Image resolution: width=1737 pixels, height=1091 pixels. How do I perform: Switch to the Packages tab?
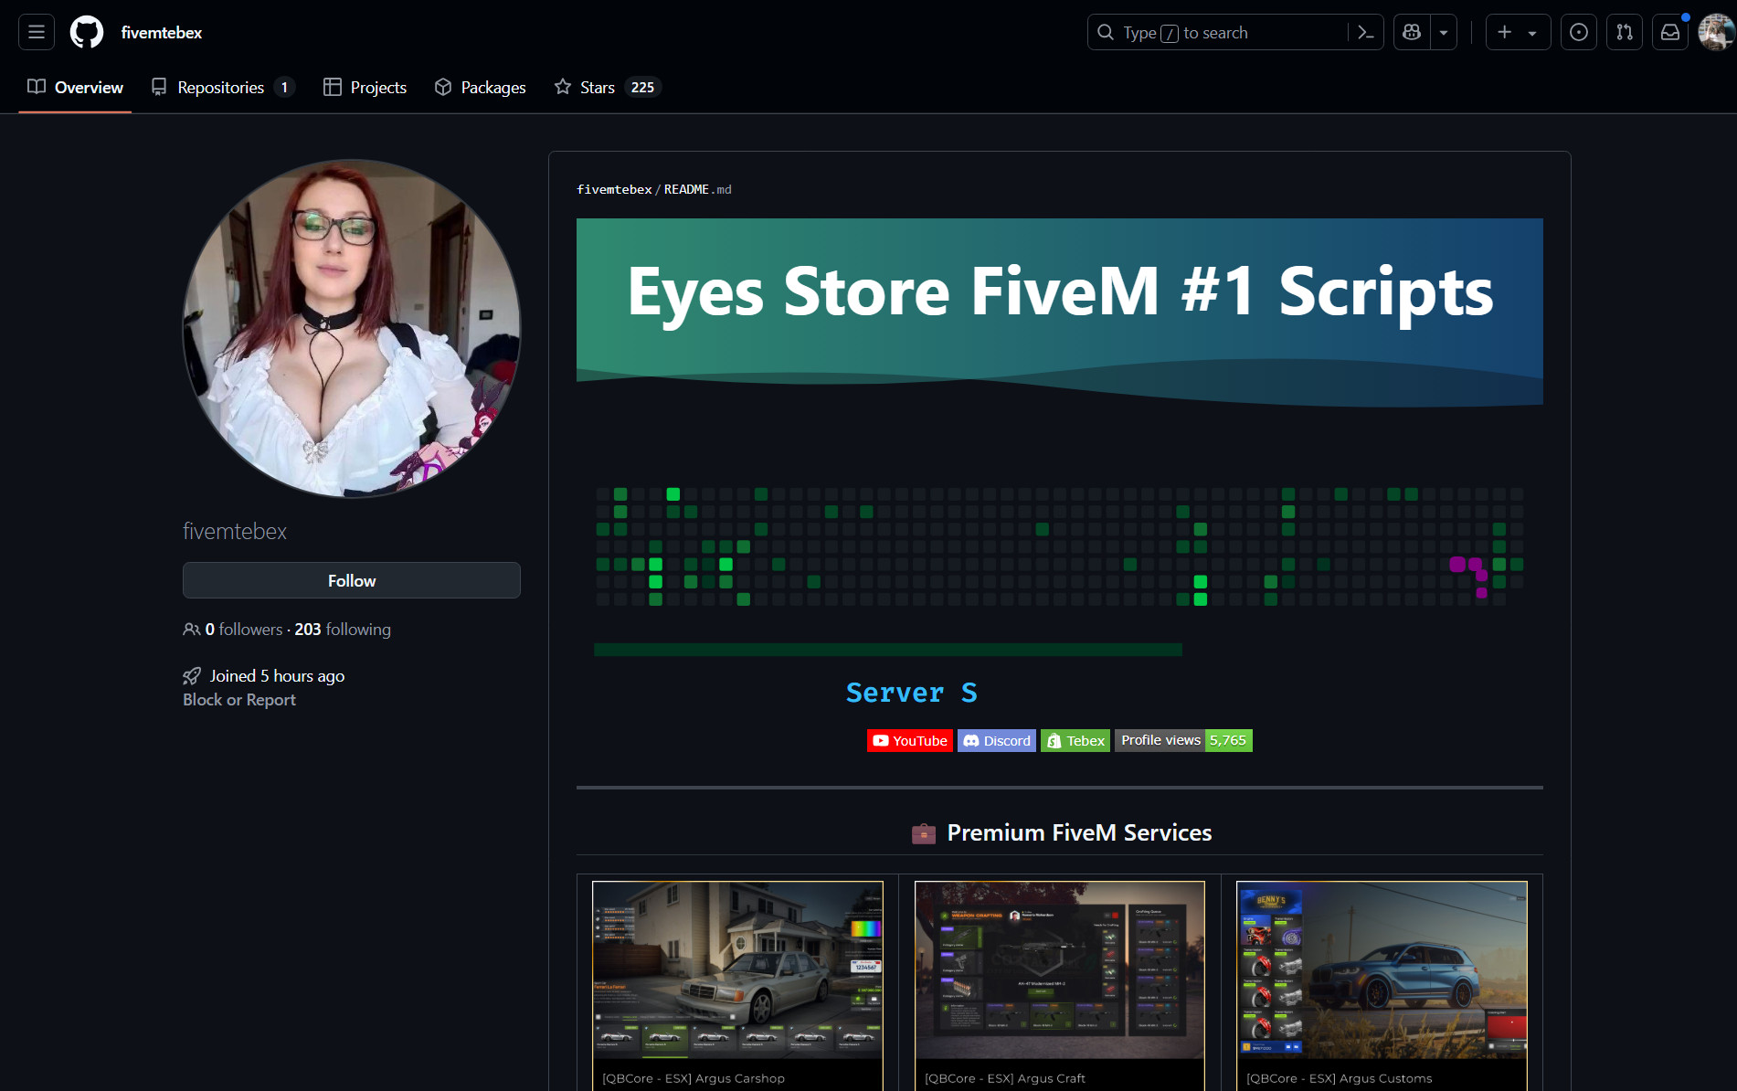pyautogui.click(x=480, y=87)
